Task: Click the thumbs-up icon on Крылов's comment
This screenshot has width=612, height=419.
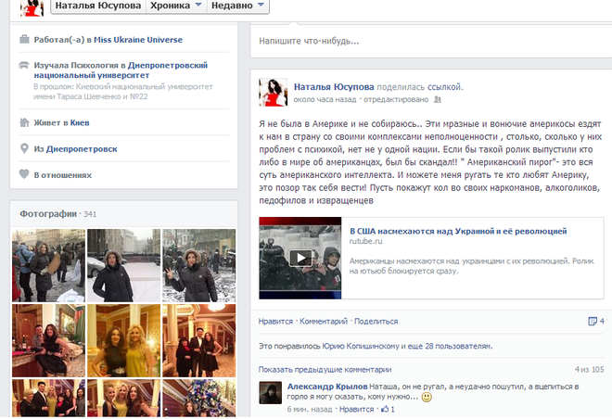Action: 385,409
